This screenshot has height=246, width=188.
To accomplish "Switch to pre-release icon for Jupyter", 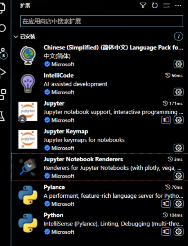I will (x=166, y=120).
